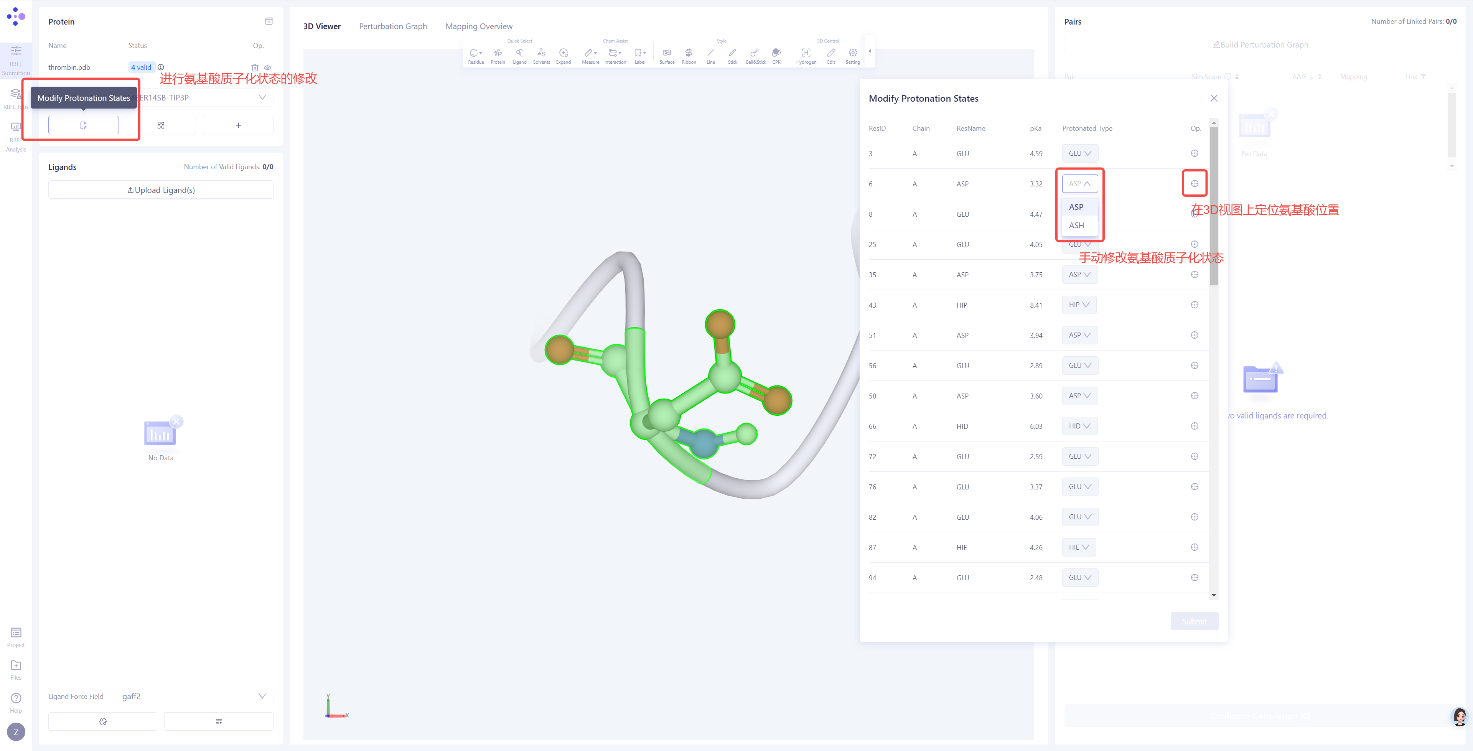Delete thrombin.pdb using the trash icon
The image size is (1473, 751).
coord(255,67)
